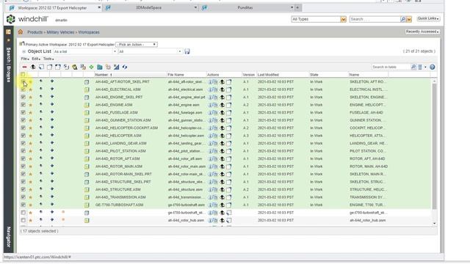Click the workspace icon before Primary Active Workspace
The width and height of the screenshot is (470, 264).
tap(22, 44)
